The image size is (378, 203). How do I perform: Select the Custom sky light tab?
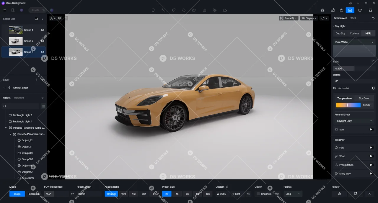point(354,33)
